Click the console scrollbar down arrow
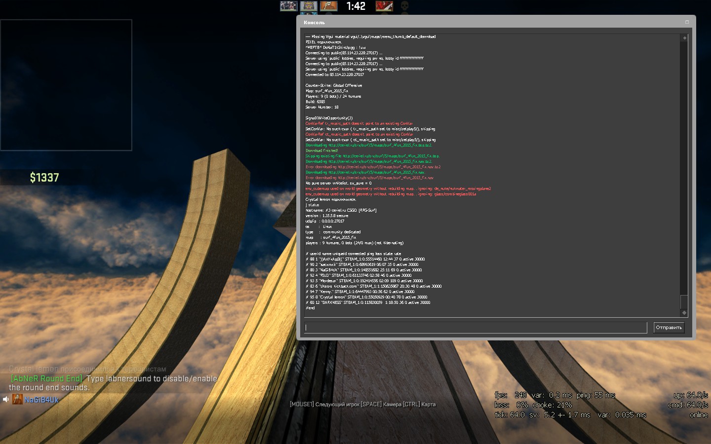The image size is (711, 444). pyautogui.click(x=684, y=313)
